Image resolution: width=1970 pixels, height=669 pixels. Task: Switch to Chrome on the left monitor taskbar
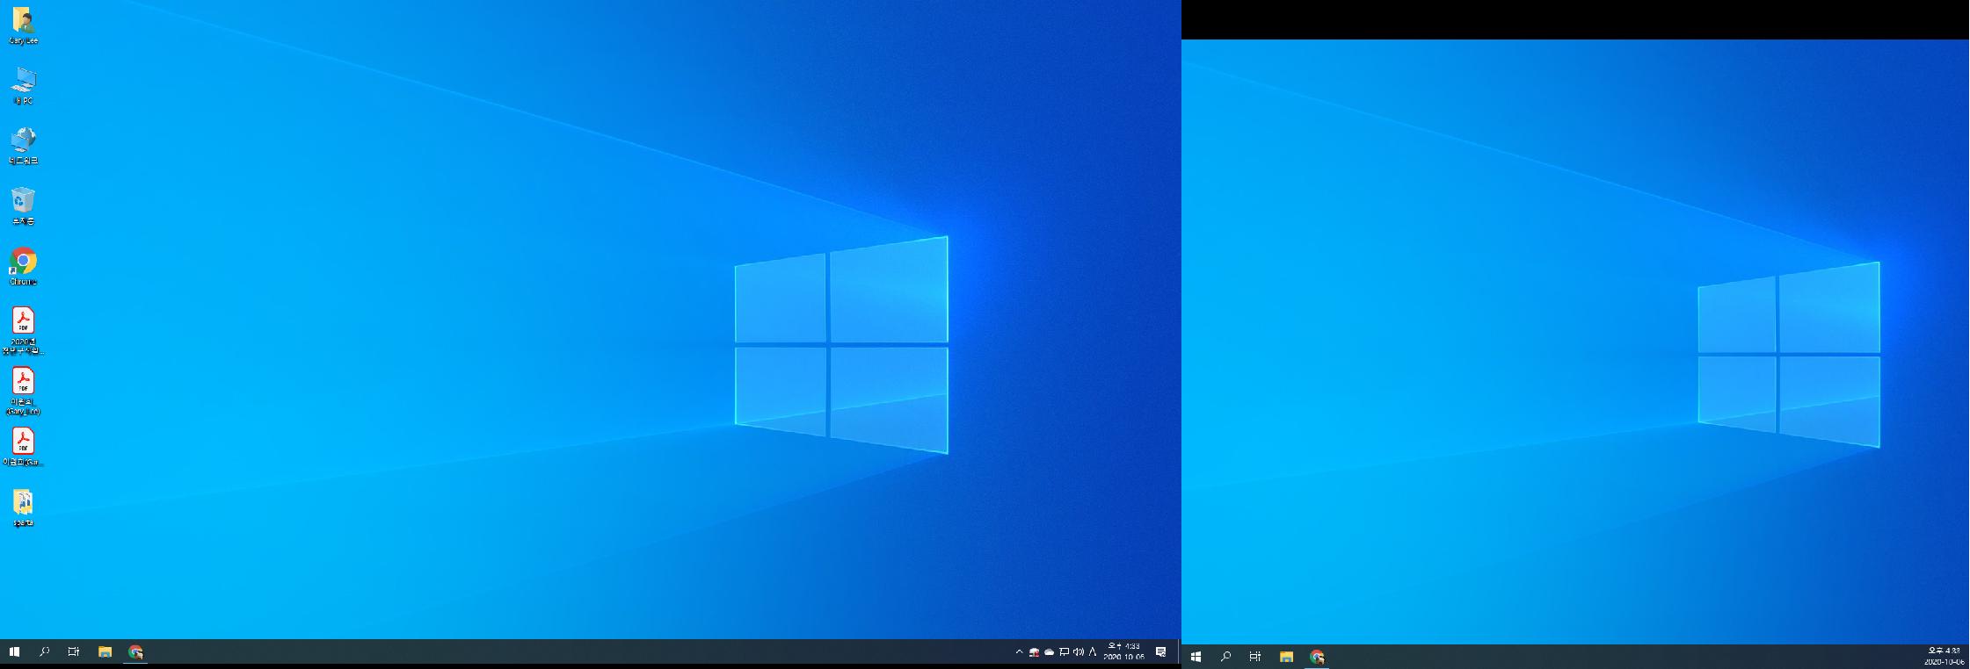135,651
